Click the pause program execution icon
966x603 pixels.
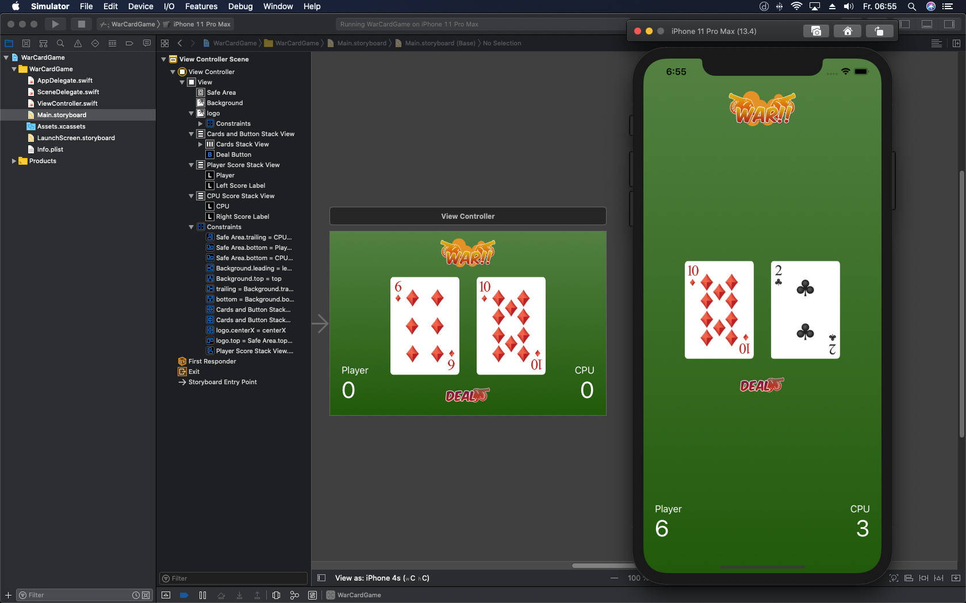[x=202, y=595]
